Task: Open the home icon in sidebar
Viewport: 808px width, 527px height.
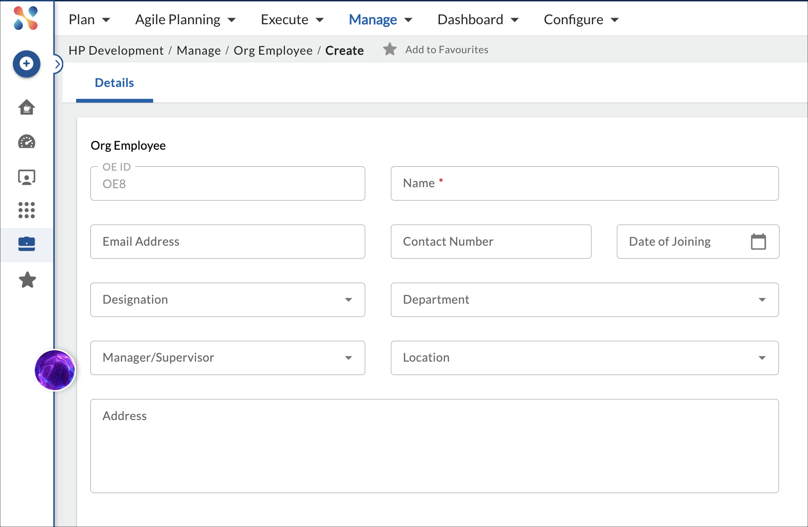Action: click(27, 107)
